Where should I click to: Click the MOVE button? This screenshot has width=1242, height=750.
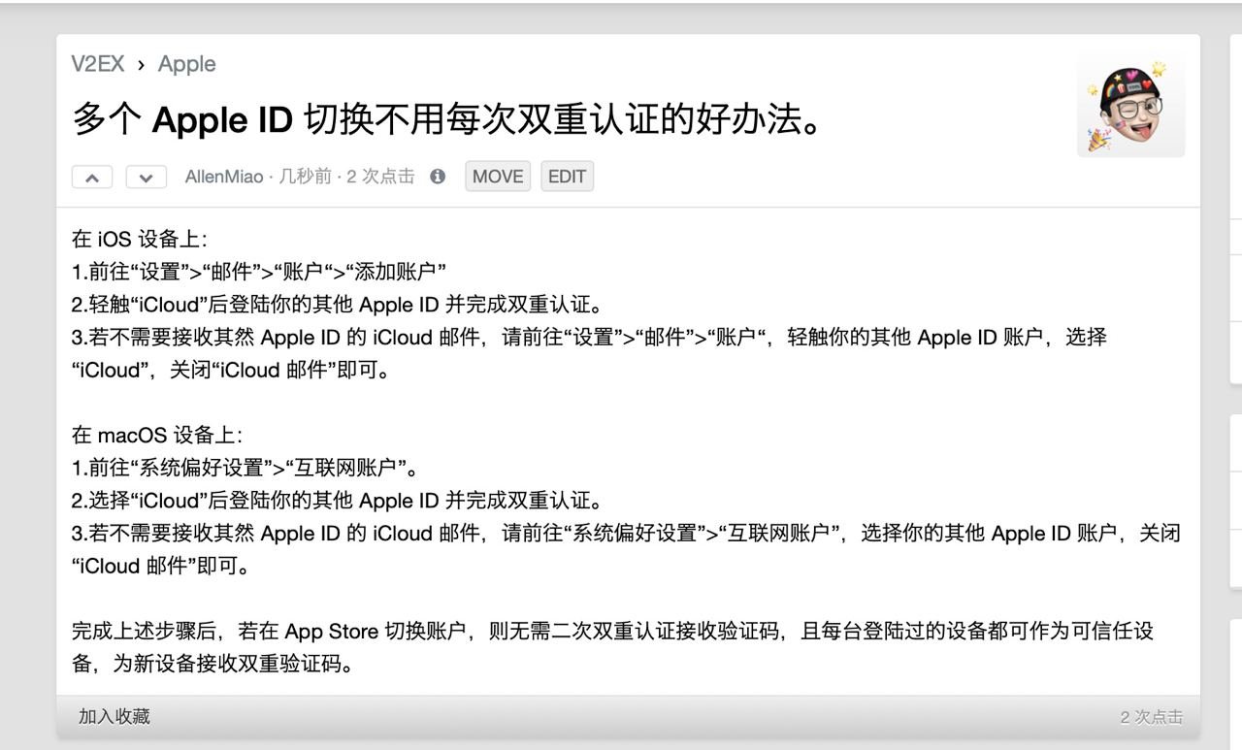coord(497,177)
